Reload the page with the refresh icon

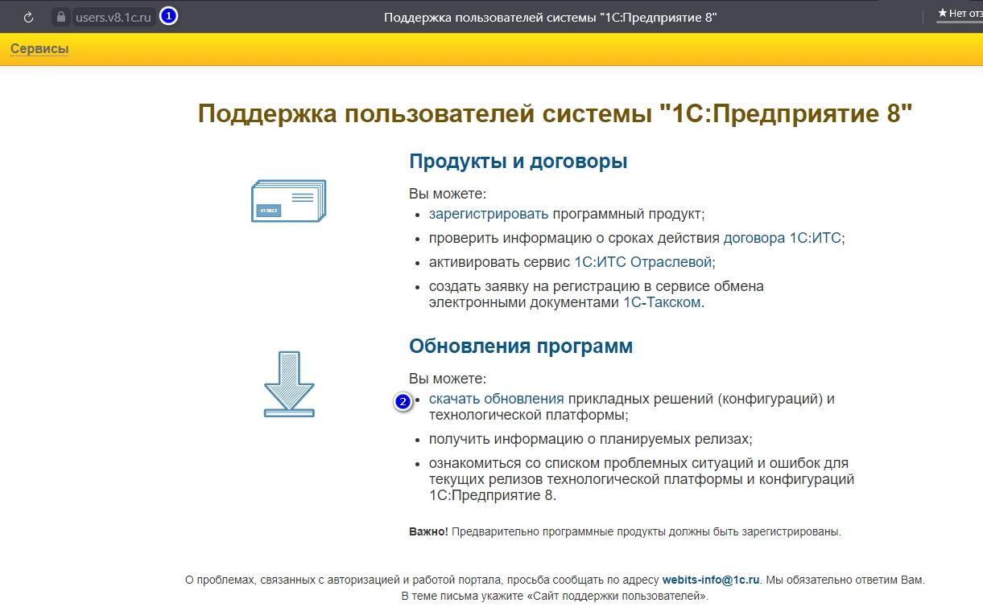pos(29,17)
